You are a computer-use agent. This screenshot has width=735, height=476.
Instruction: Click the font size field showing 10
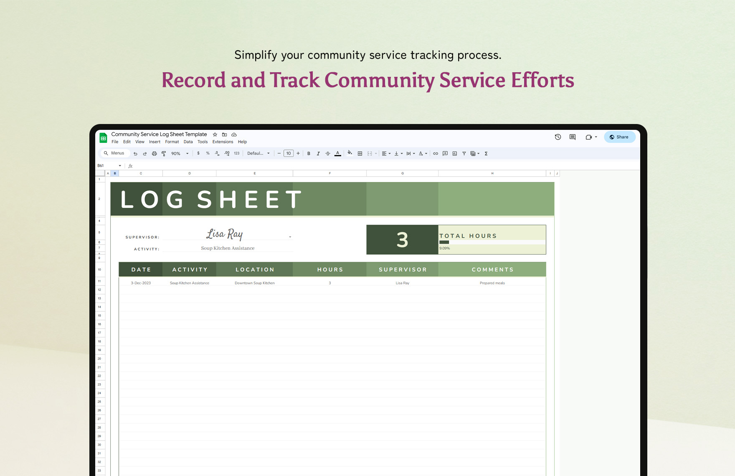tap(289, 154)
